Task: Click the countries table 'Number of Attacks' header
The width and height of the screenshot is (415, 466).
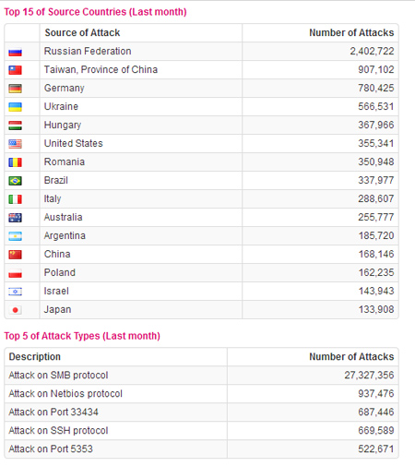Action: (x=351, y=32)
